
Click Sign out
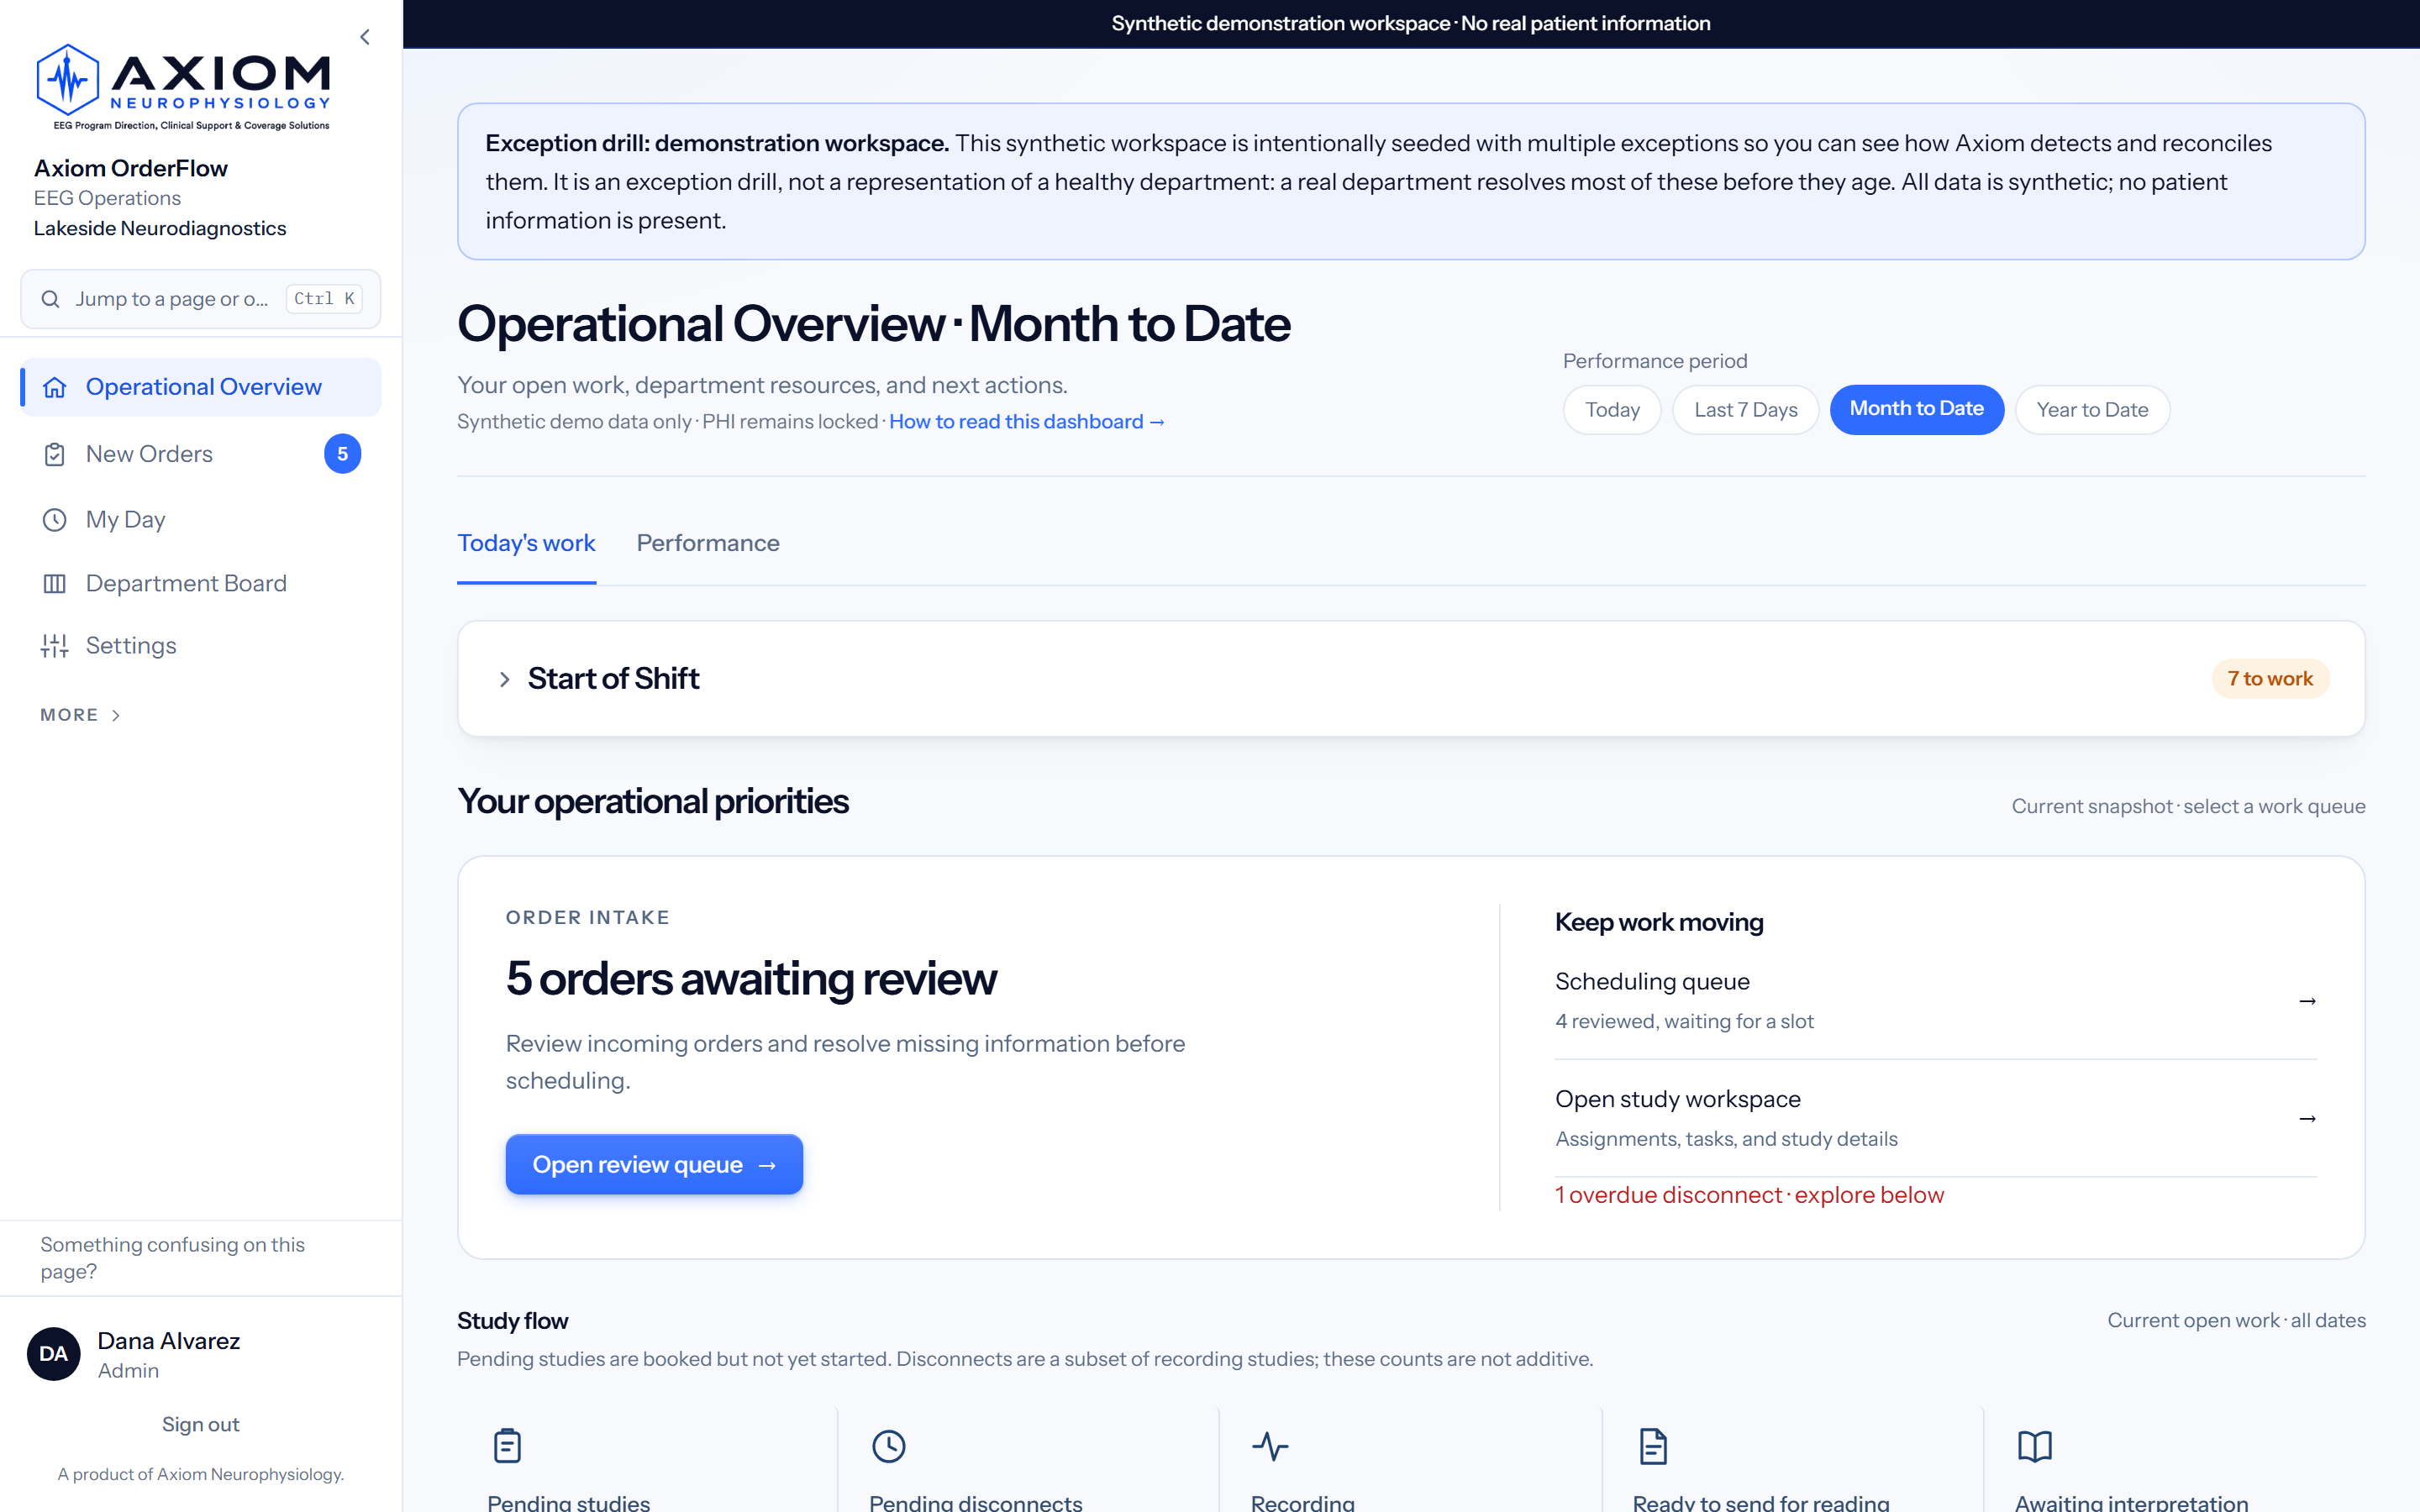[200, 1424]
